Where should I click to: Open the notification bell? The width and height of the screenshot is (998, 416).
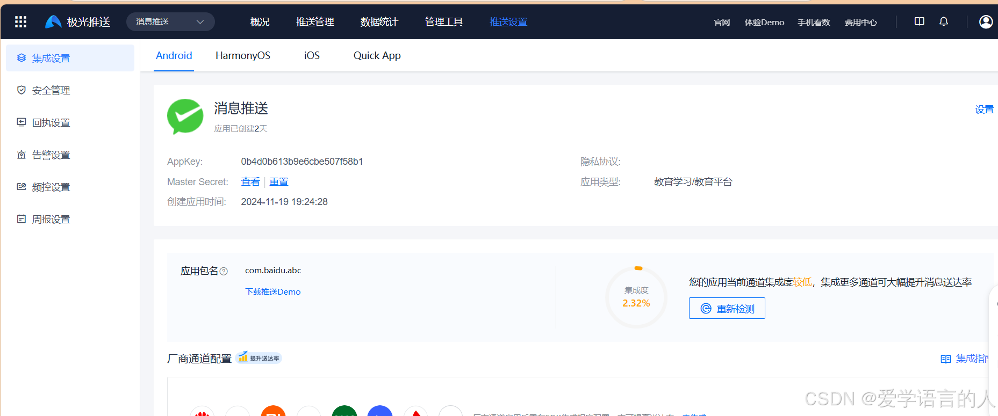click(x=944, y=21)
